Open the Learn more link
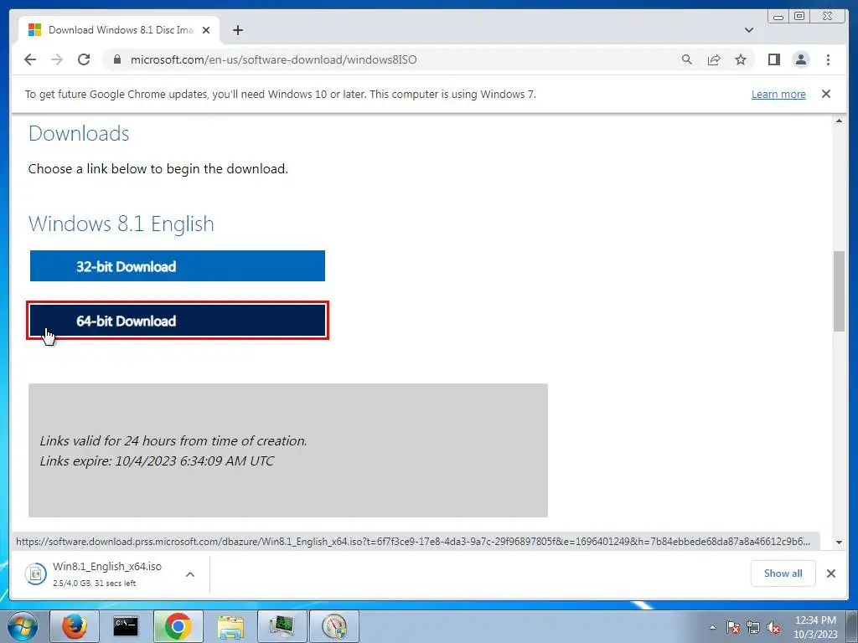 pos(778,94)
